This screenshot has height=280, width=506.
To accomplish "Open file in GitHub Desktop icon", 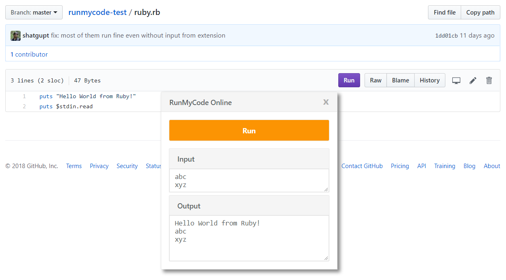I will [x=456, y=80].
